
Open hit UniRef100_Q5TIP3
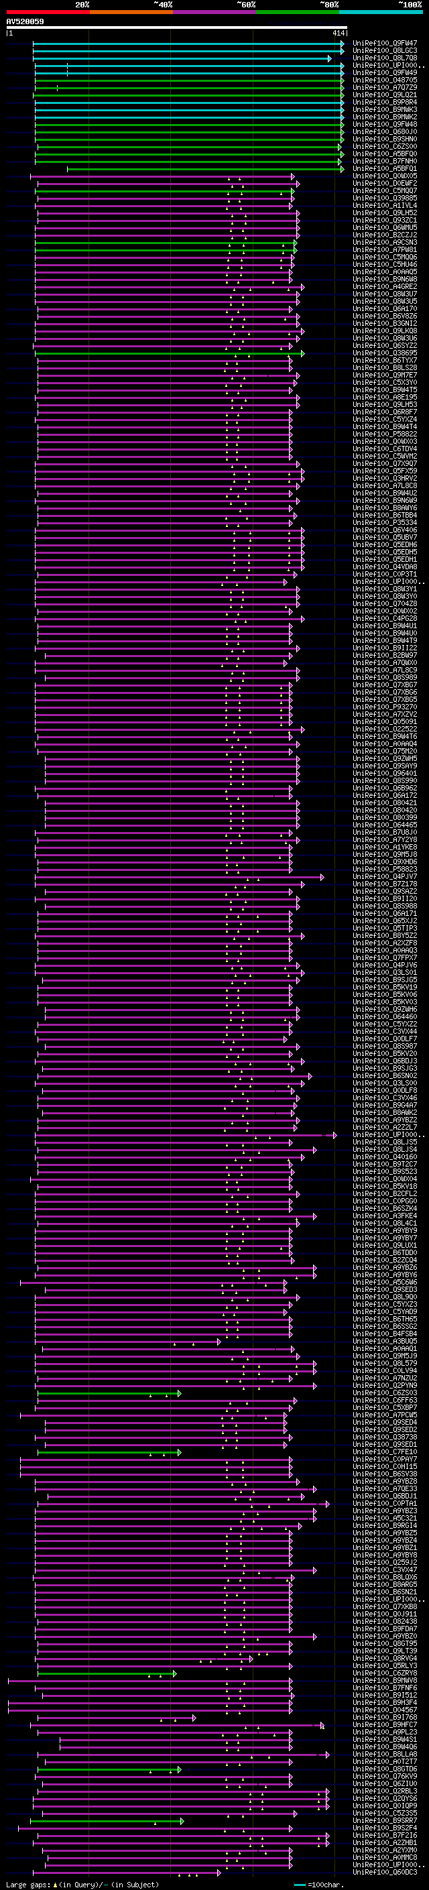385,928
